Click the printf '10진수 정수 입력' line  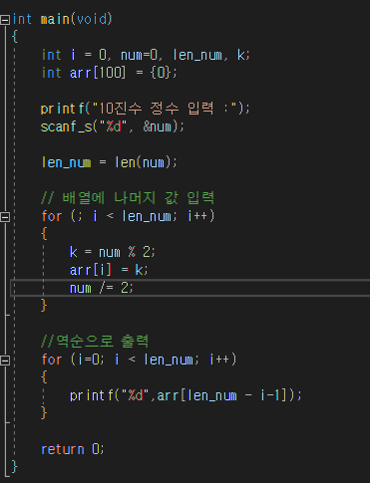coord(145,109)
